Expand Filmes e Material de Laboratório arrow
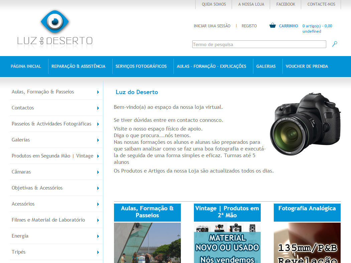The width and height of the screenshot is (351, 263). [98, 220]
